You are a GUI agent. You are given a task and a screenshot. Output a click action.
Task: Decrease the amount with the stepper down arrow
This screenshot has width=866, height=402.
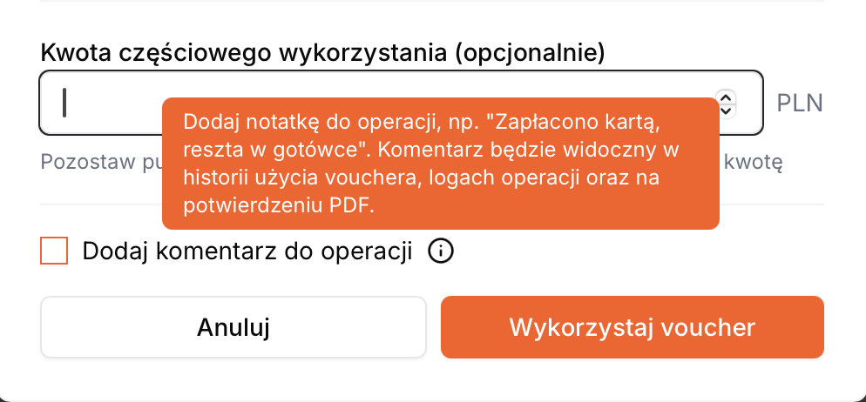[x=726, y=111]
